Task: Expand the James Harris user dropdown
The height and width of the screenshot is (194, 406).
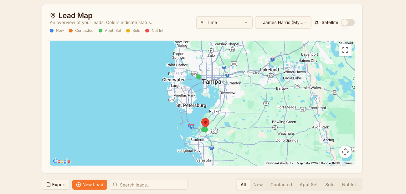Action: pyautogui.click(x=283, y=22)
